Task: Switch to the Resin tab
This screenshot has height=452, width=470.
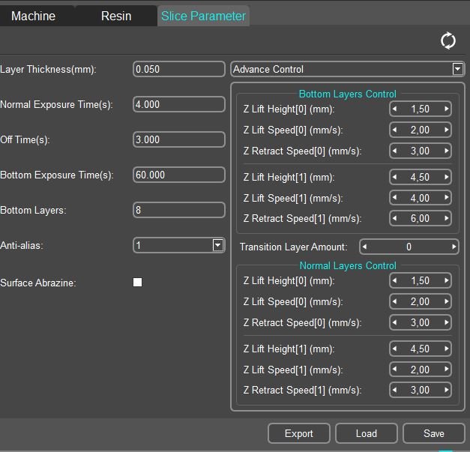Action: tap(116, 16)
